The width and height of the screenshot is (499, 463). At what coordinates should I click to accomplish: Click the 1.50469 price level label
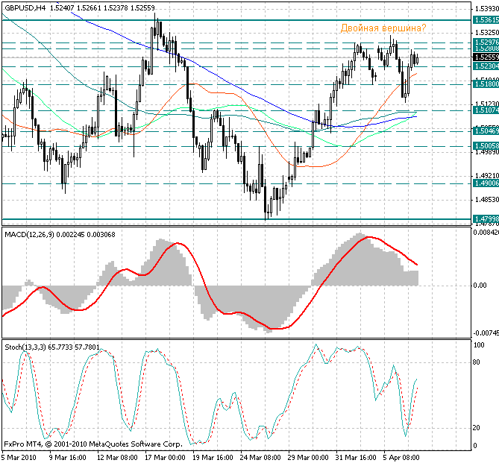tap(486, 131)
